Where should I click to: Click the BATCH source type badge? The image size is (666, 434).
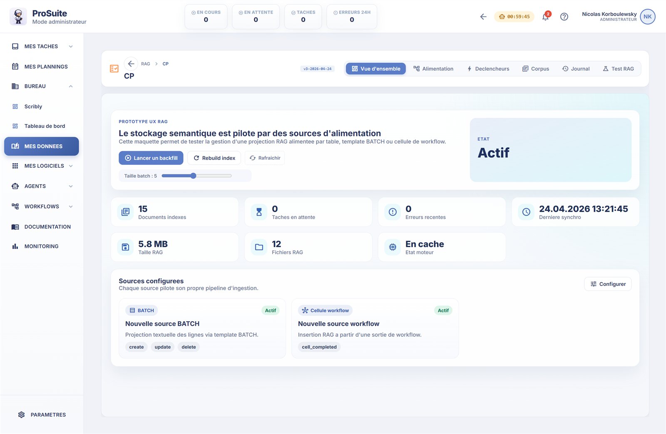[x=142, y=310]
